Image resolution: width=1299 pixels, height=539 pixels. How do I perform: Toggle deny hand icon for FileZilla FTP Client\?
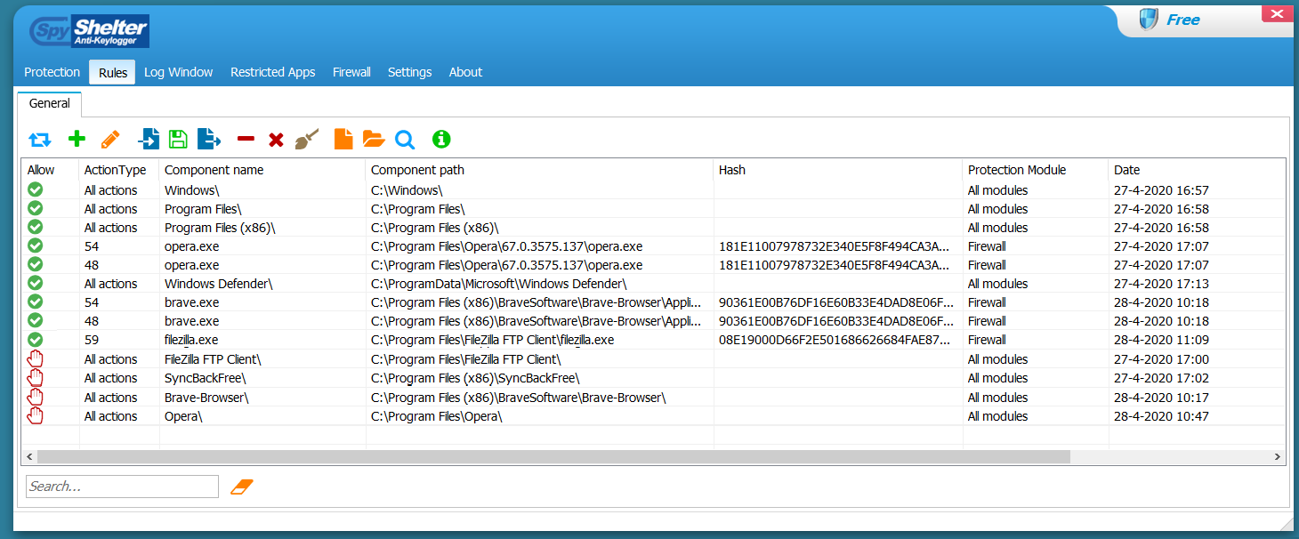(36, 358)
